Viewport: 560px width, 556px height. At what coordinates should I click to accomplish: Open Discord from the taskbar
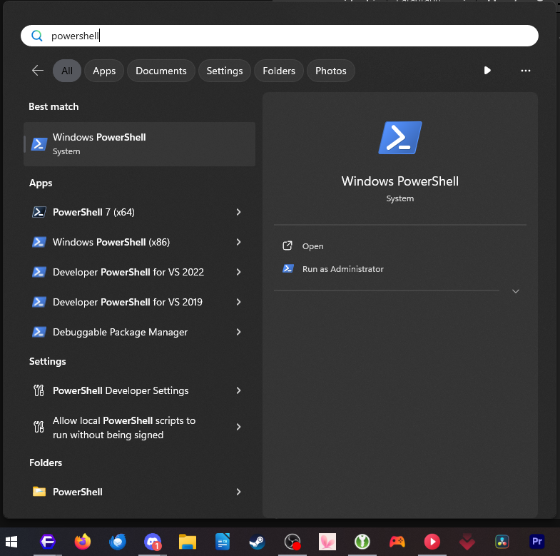coord(153,542)
